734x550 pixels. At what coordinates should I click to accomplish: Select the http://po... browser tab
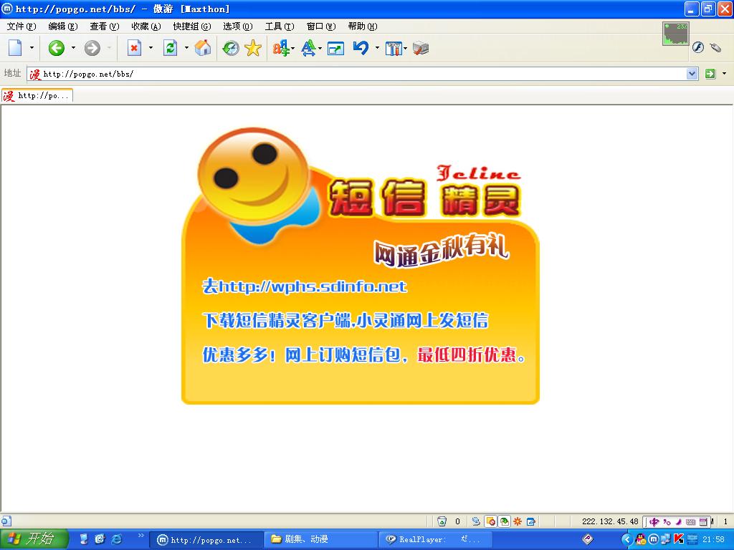[x=37, y=96]
